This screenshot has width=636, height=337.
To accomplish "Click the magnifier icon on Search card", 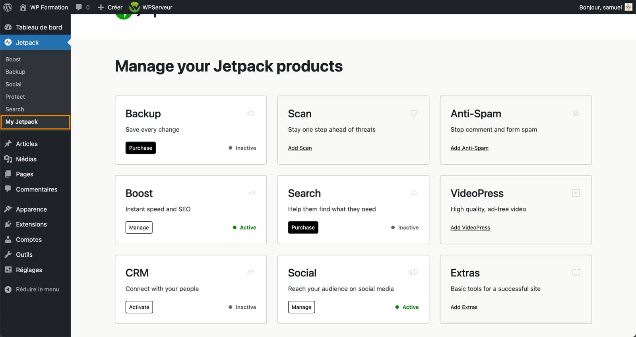I will [413, 193].
